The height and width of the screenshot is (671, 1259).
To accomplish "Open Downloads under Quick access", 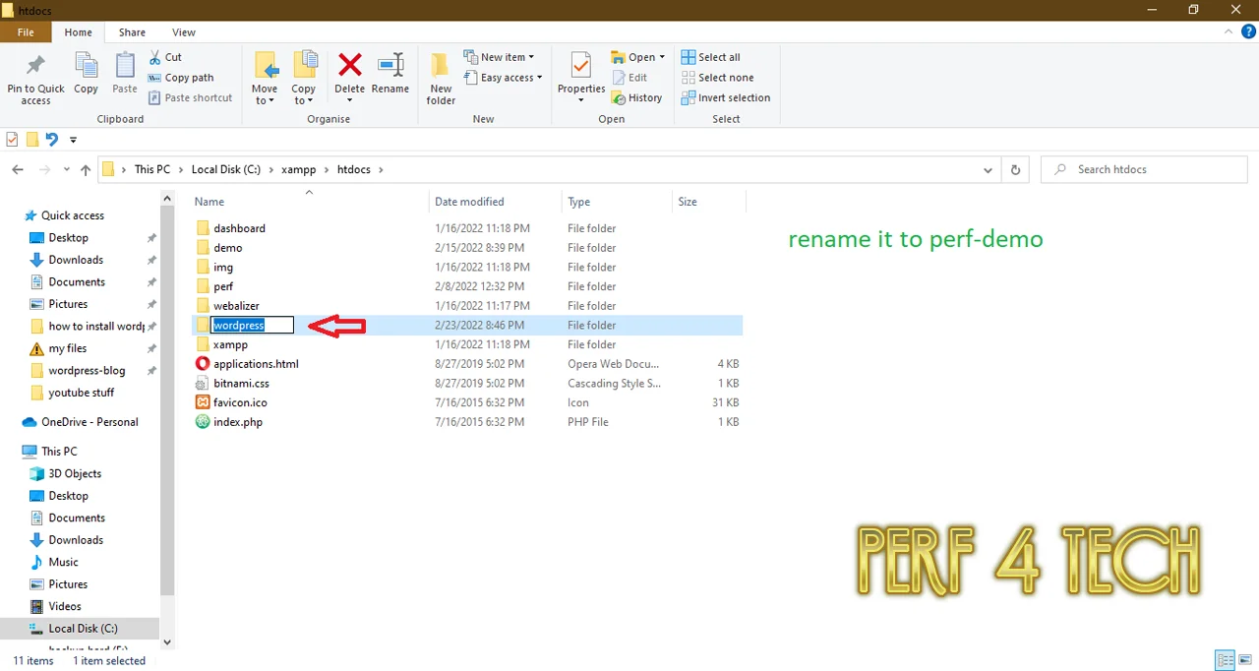I will pyautogui.click(x=76, y=260).
